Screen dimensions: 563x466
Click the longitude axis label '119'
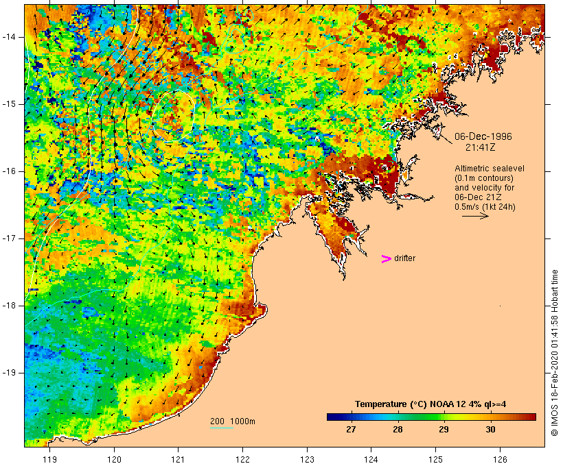pos(49,459)
